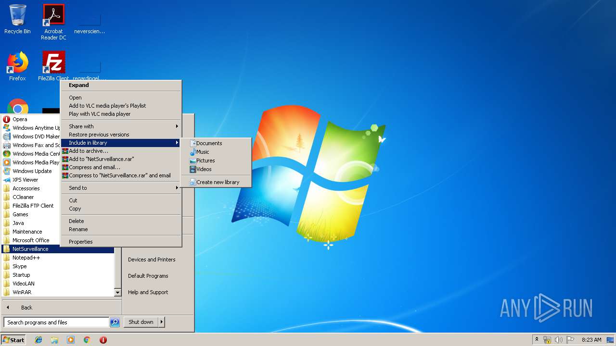
Task: Click Create new library
Action: (x=216, y=182)
